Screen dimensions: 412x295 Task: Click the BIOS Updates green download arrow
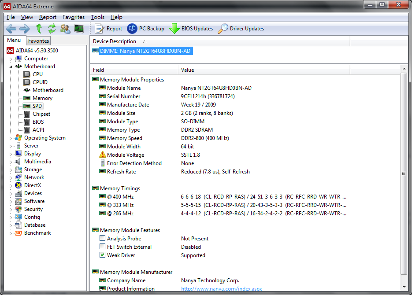click(174, 29)
